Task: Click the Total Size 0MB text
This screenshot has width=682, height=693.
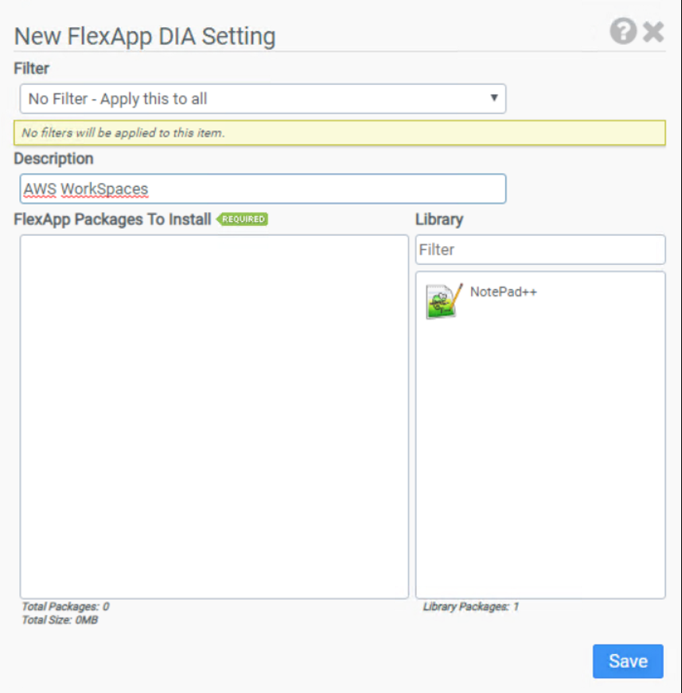Action: click(x=60, y=620)
